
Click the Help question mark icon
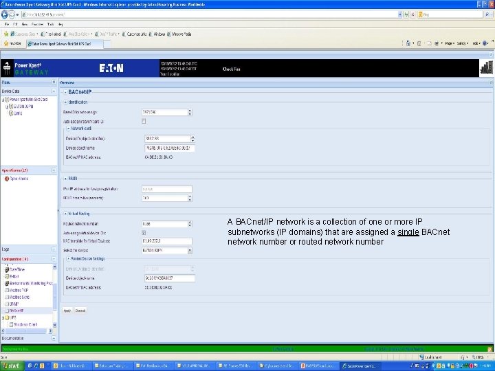[485, 43]
